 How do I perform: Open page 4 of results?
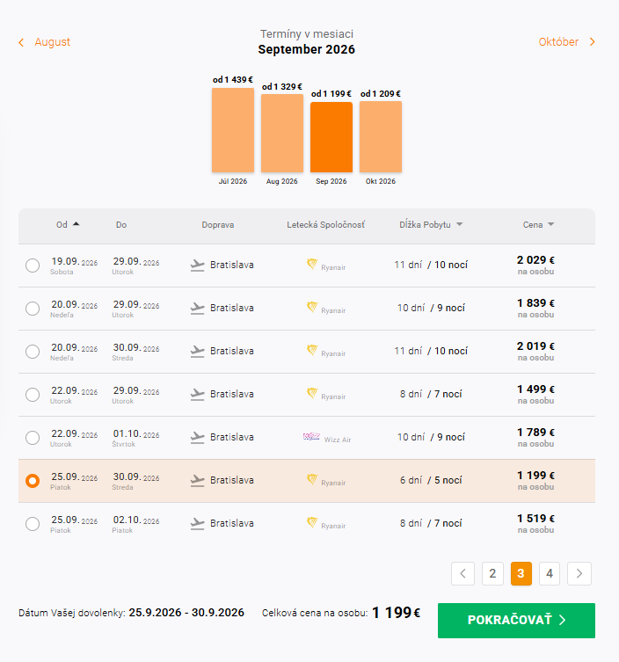tap(550, 573)
